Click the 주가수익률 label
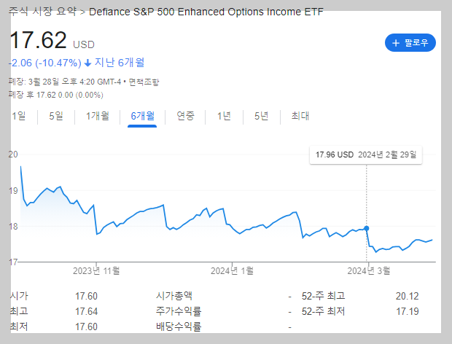 pos(179,311)
